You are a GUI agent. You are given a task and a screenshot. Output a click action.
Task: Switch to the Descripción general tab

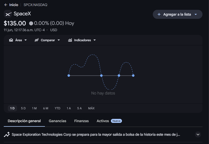(24, 121)
